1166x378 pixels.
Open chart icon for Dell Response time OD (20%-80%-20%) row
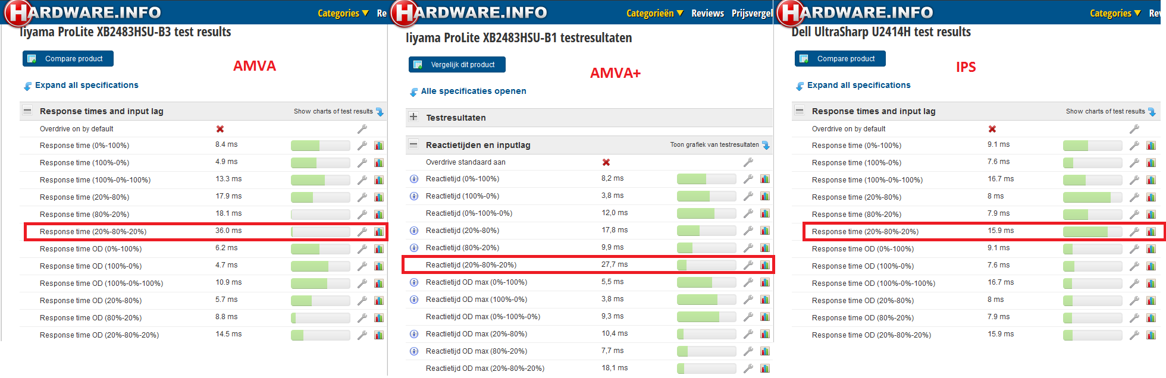[x=1151, y=335]
